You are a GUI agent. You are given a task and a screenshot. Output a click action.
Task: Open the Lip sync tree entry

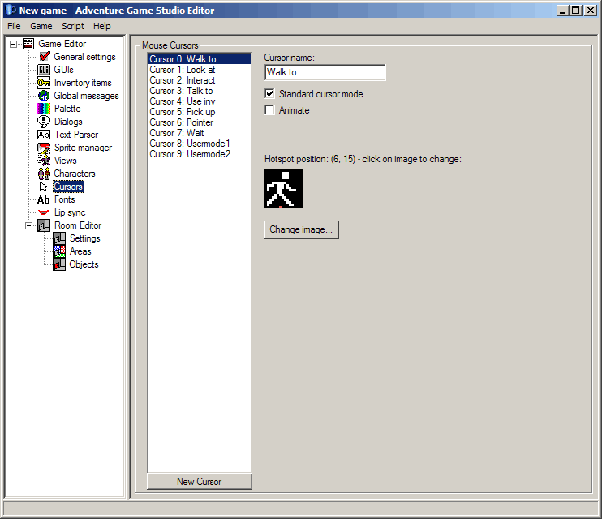pyautogui.click(x=70, y=212)
